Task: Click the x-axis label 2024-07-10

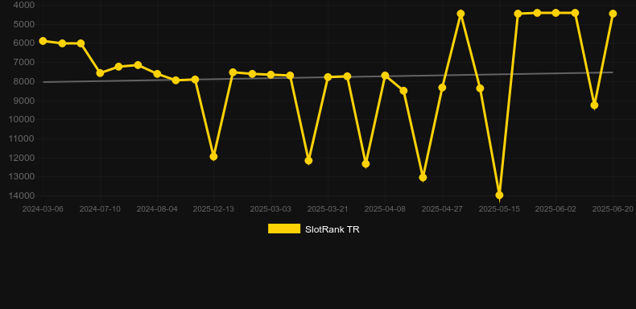Action: click(x=100, y=209)
